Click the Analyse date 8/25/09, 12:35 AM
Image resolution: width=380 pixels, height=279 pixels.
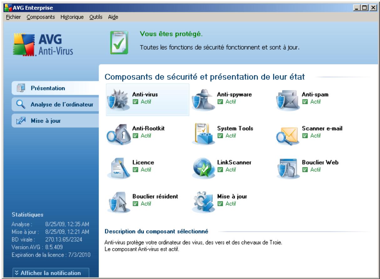(x=67, y=224)
